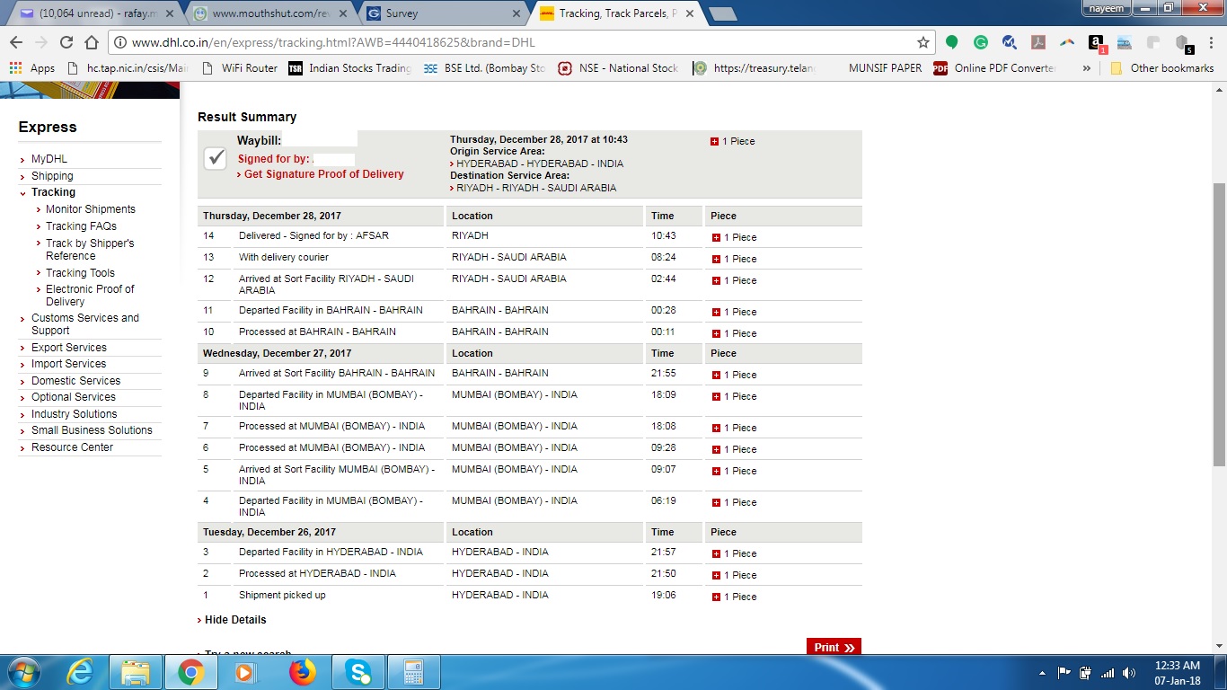Launch Firefox from the taskbar
The height and width of the screenshot is (690, 1227).
pos(302,672)
